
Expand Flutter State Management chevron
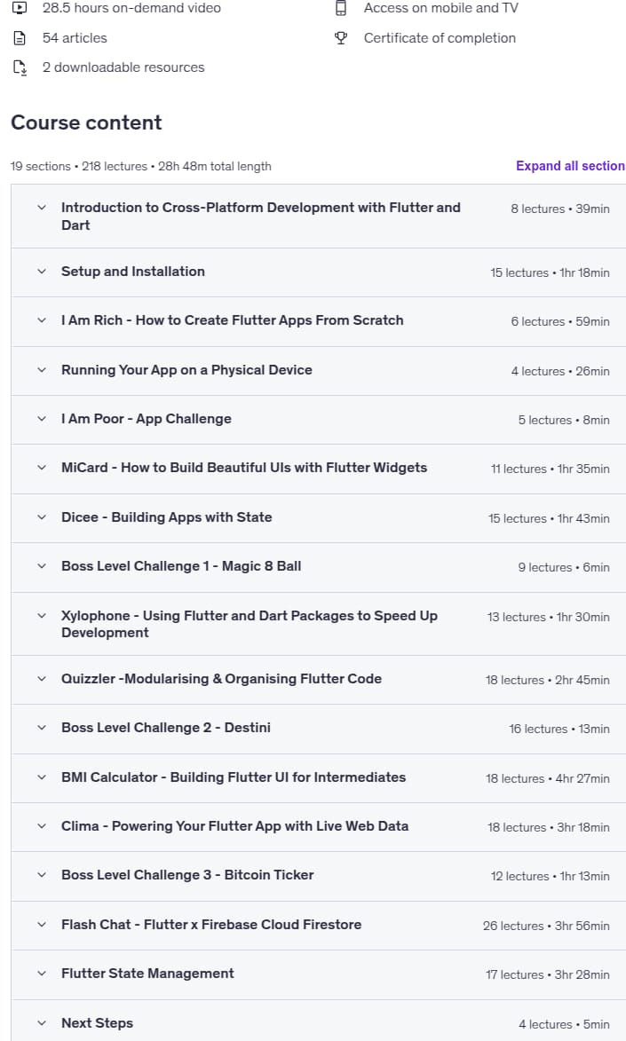coord(41,974)
